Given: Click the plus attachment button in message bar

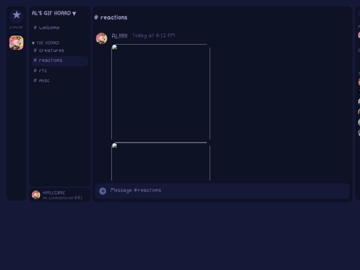Looking at the screenshot, I should click(103, 191).
